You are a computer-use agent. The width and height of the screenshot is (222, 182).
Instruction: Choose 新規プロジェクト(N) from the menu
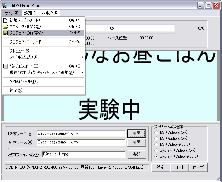tap(43, 20)
